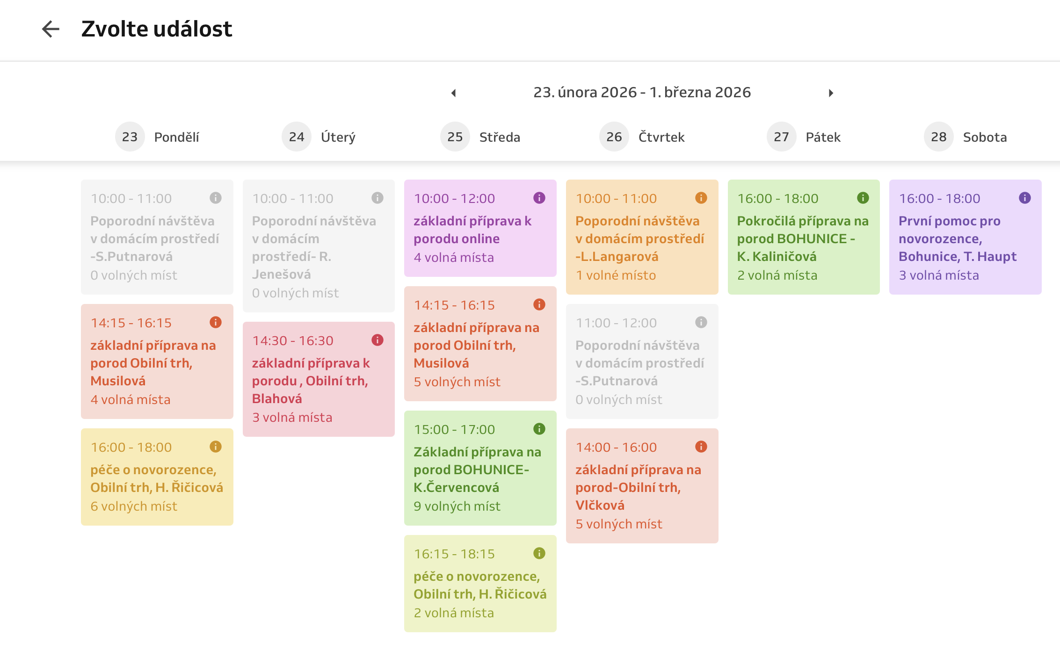Click info icon on Blahová 14:30 event
This screenshot has width=1060, height=650.
[377, 340]
